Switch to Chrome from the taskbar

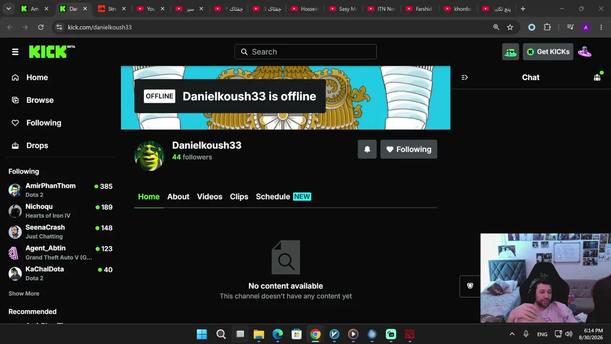(316, 334)
